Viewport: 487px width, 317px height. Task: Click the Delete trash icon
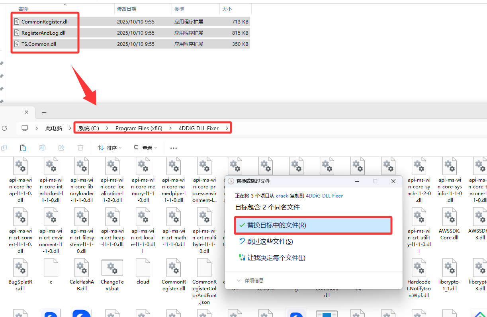pyautogui.click(x=80, y=148)
